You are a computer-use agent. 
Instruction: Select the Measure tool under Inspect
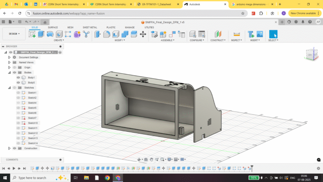pos(236,34)
